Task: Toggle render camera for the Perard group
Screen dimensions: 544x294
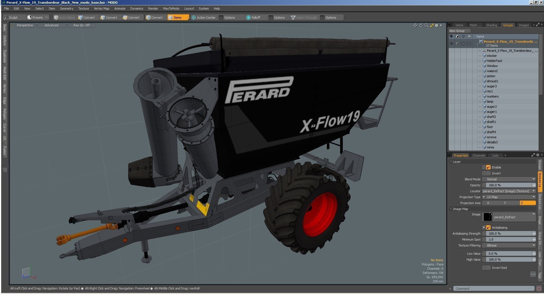Action: [x=457, y=44]
